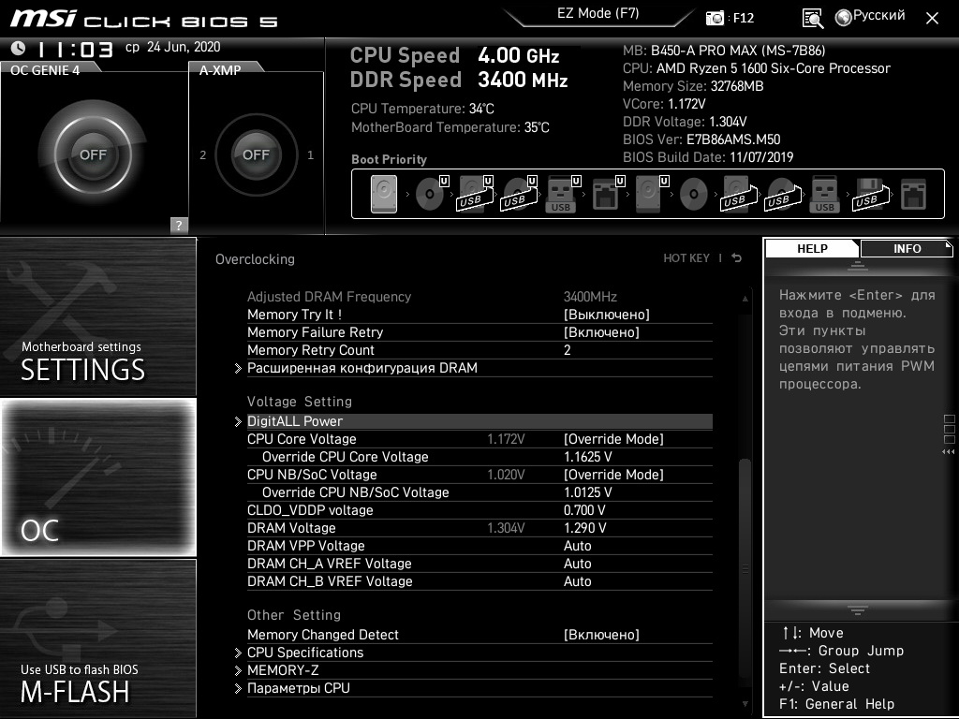Open the BIOS search magnifier icon

pyautogui.click(x=812, y=19)
